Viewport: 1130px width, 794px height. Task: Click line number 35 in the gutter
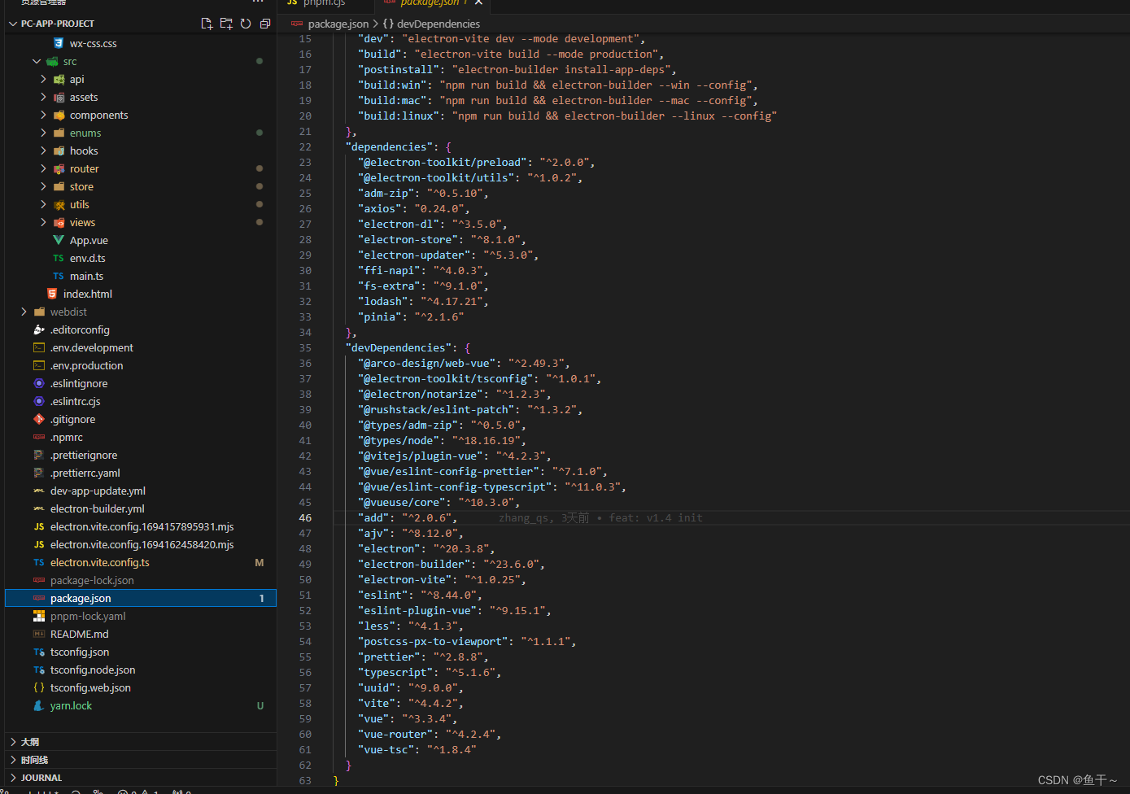[x=305, y=347]
